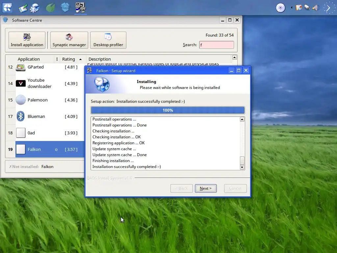Click the 100% installation progress bar
337x253 pixels.
coord(168,110)
